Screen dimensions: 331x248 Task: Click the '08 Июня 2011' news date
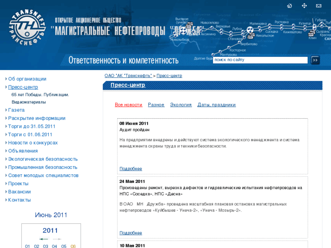(134, 123)
